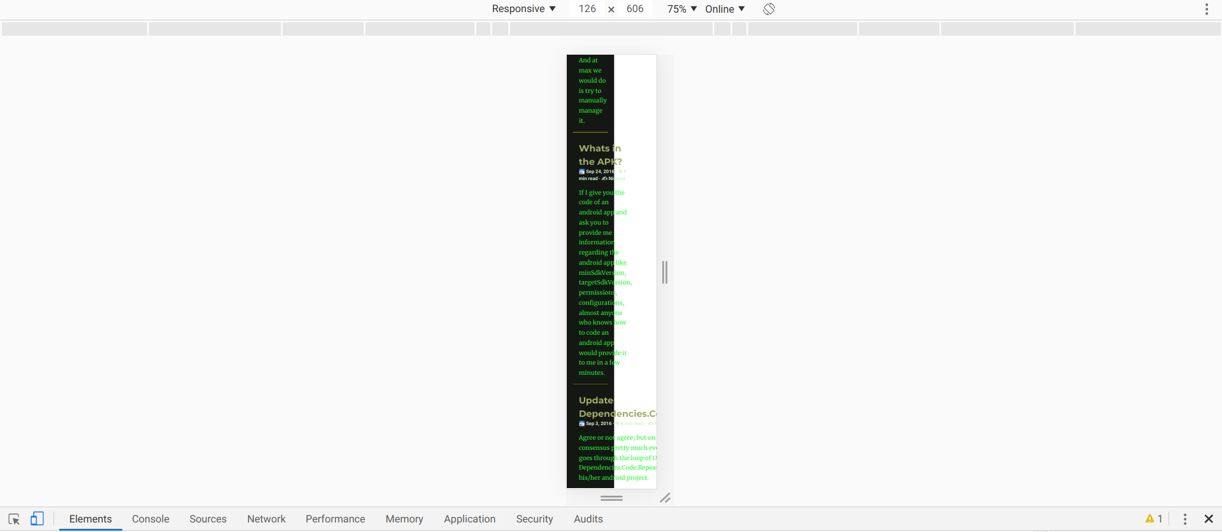Go to the Application tab
The height and width of the screenshot is (532, 1222).
point(470,519)
